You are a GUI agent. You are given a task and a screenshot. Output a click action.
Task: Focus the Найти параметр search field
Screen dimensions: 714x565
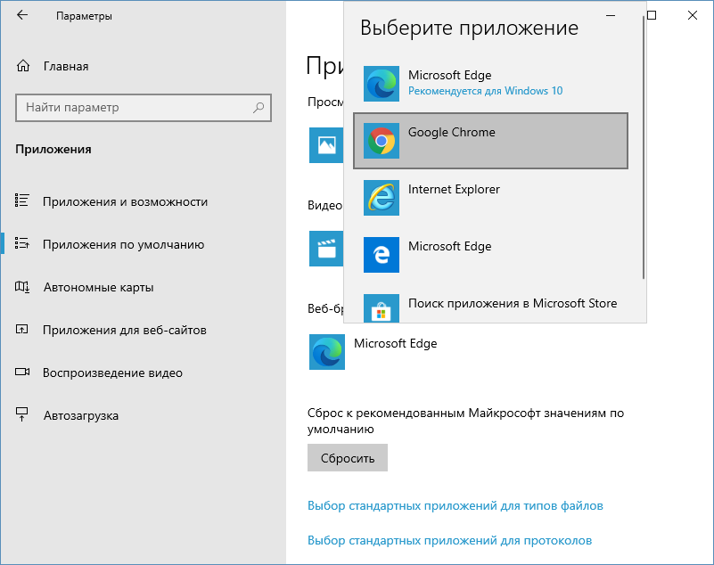[x=144, y=108]
